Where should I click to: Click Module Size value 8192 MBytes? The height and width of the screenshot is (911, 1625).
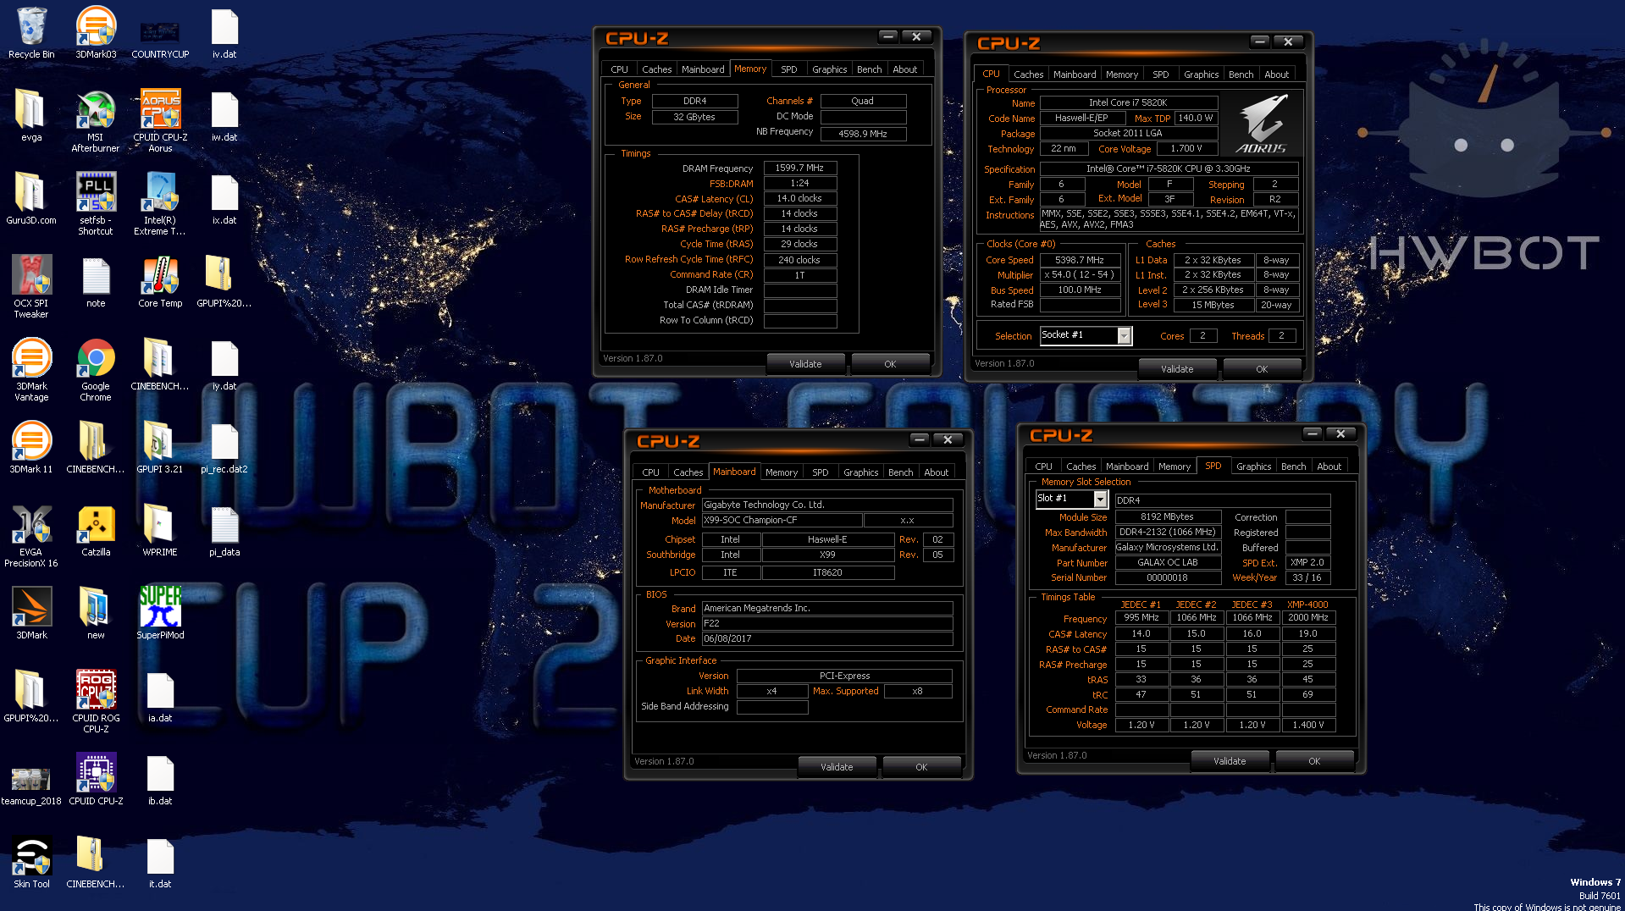coord(1167,517)
